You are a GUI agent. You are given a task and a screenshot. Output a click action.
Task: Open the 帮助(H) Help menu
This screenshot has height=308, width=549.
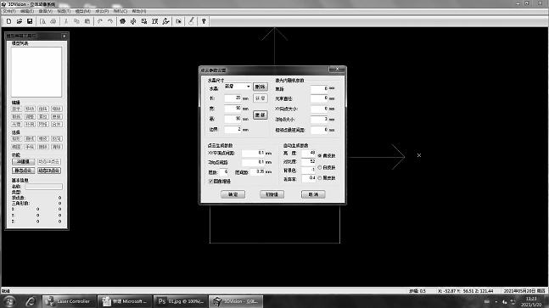point(139,11)
